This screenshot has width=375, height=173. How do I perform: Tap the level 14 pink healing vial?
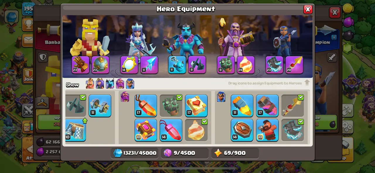171,130
